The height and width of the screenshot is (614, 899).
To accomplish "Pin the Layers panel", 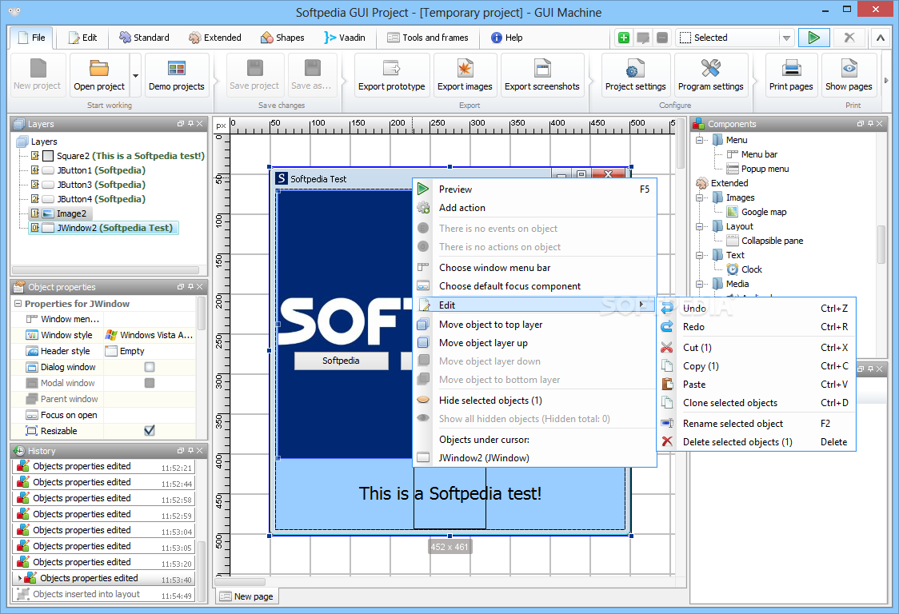I will click(x=190, y=123).
